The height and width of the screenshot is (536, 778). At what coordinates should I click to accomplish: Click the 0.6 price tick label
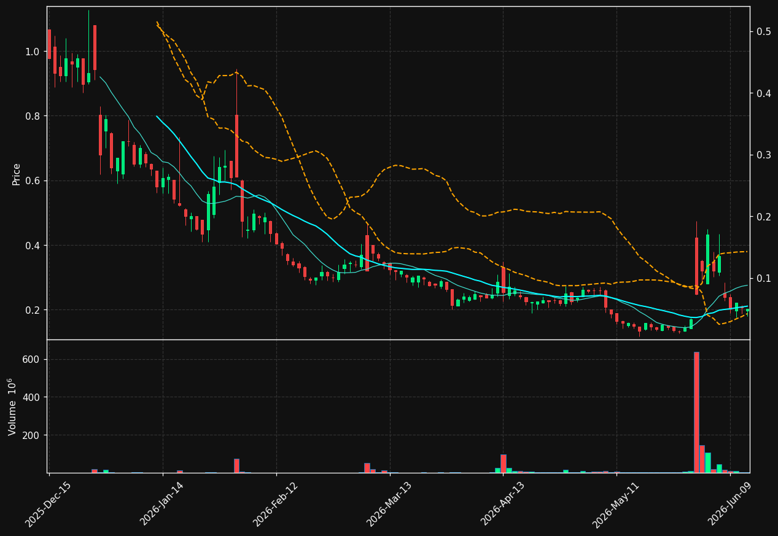[x=34, y=181]
